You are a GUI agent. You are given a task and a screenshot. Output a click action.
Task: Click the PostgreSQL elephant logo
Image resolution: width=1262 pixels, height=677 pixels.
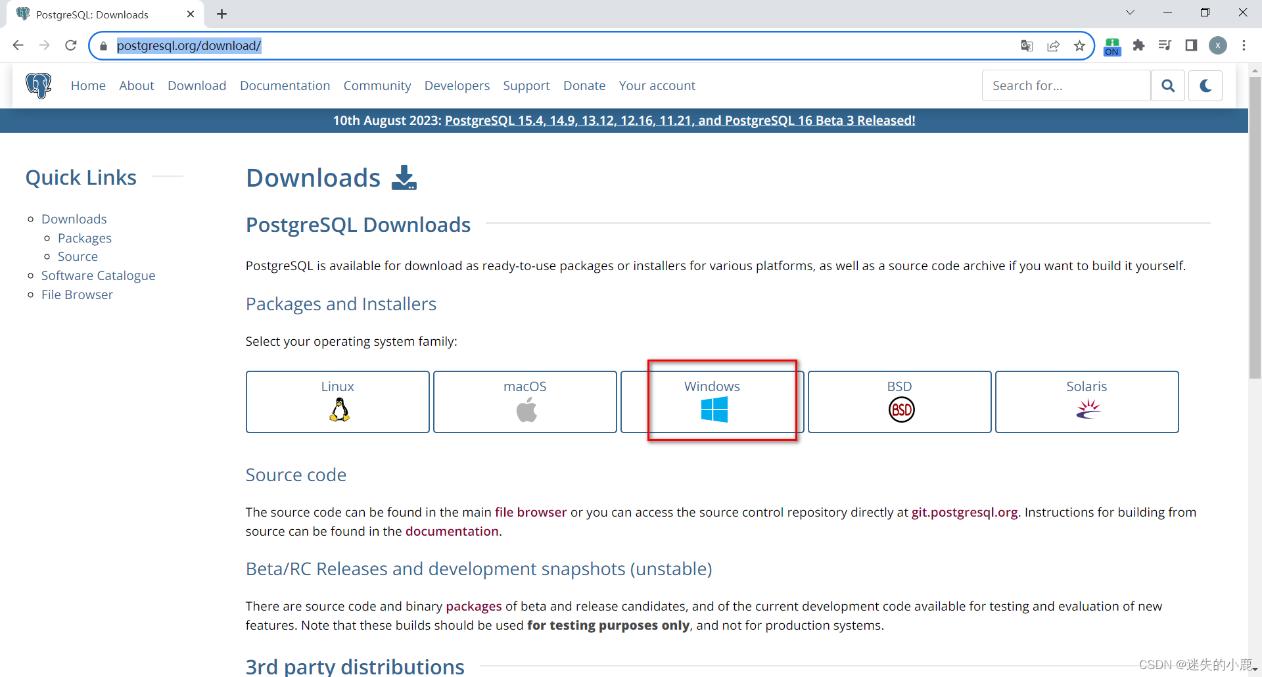click(38, 85)
